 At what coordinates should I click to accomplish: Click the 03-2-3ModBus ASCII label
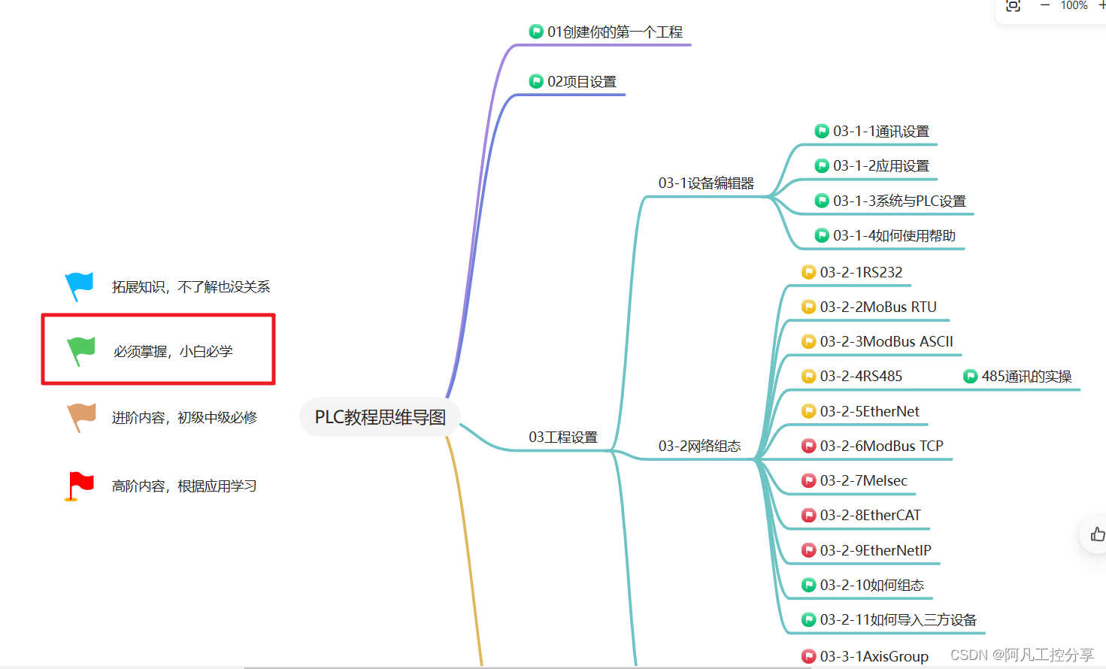886,341
